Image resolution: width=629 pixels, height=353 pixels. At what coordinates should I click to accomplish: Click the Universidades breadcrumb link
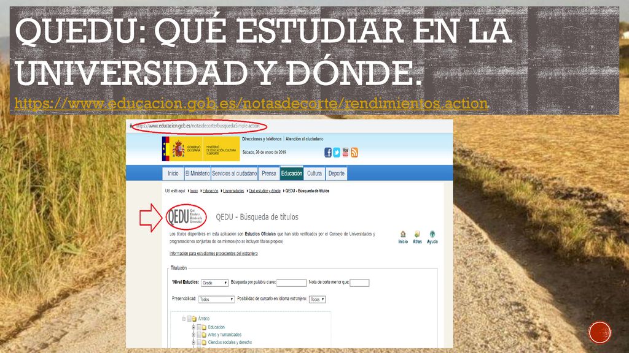click(x=233, y=191)
